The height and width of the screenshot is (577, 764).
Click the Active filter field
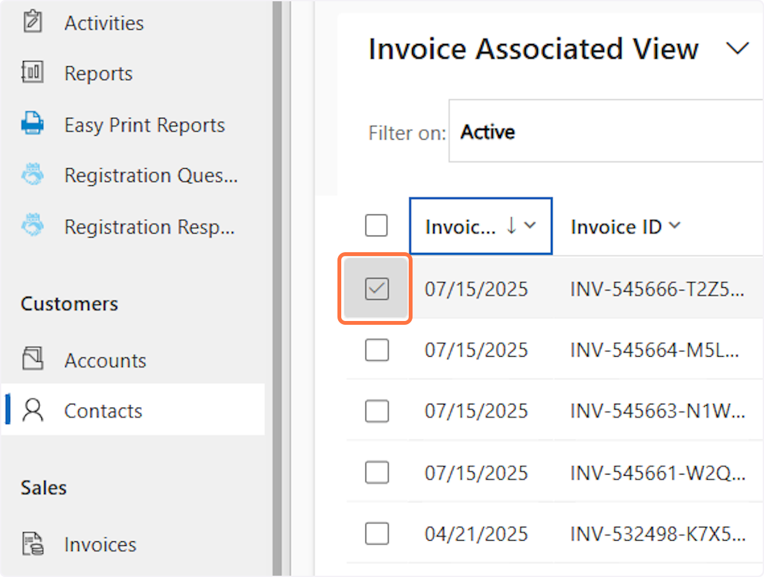point(605,132)
